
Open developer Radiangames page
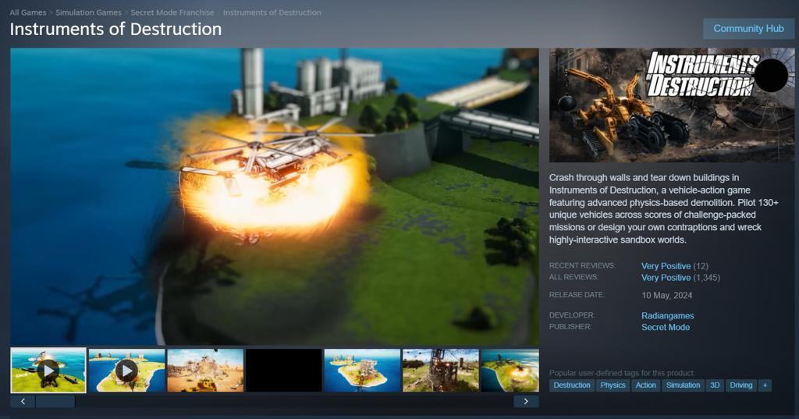pyautogui.click(x=668, y=315)
